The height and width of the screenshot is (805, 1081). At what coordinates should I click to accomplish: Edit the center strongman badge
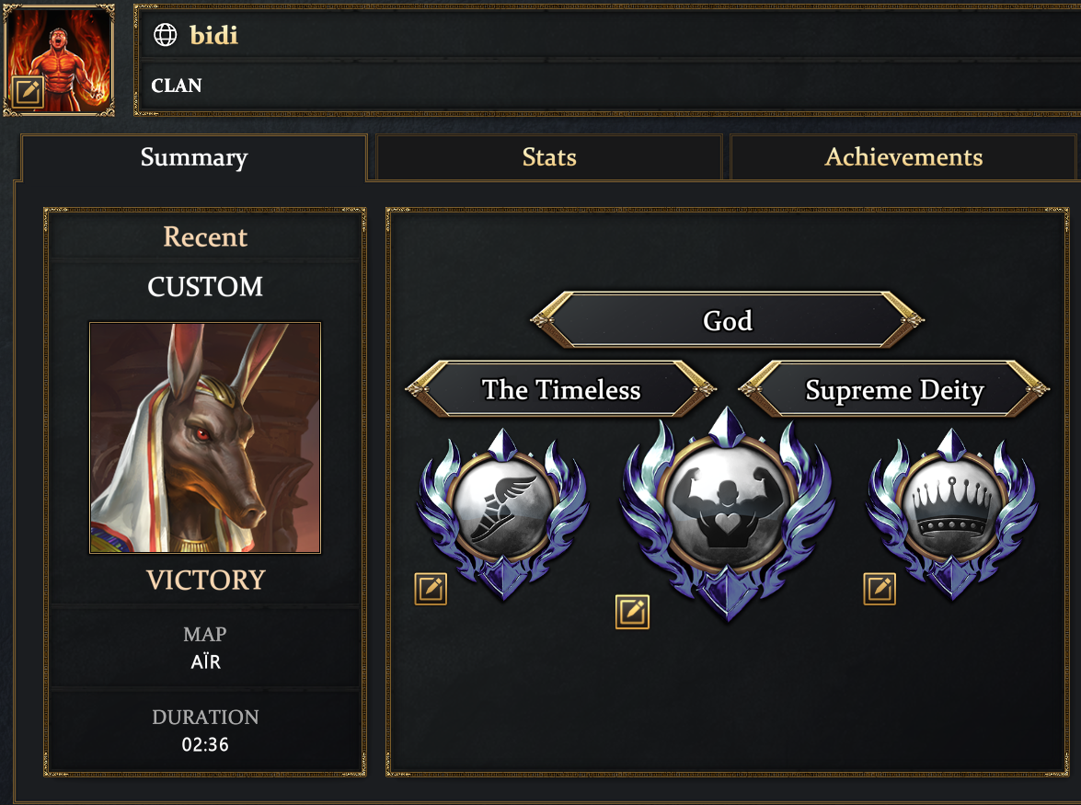pyautogui.click(x=632, y=611)
